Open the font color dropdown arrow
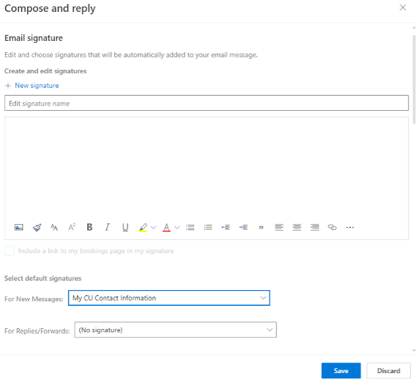The image size is (417, 385). point(177,227)
